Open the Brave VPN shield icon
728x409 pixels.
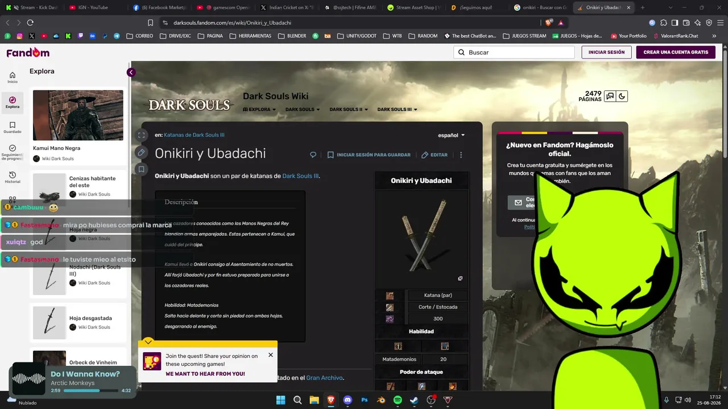(709, 23)
